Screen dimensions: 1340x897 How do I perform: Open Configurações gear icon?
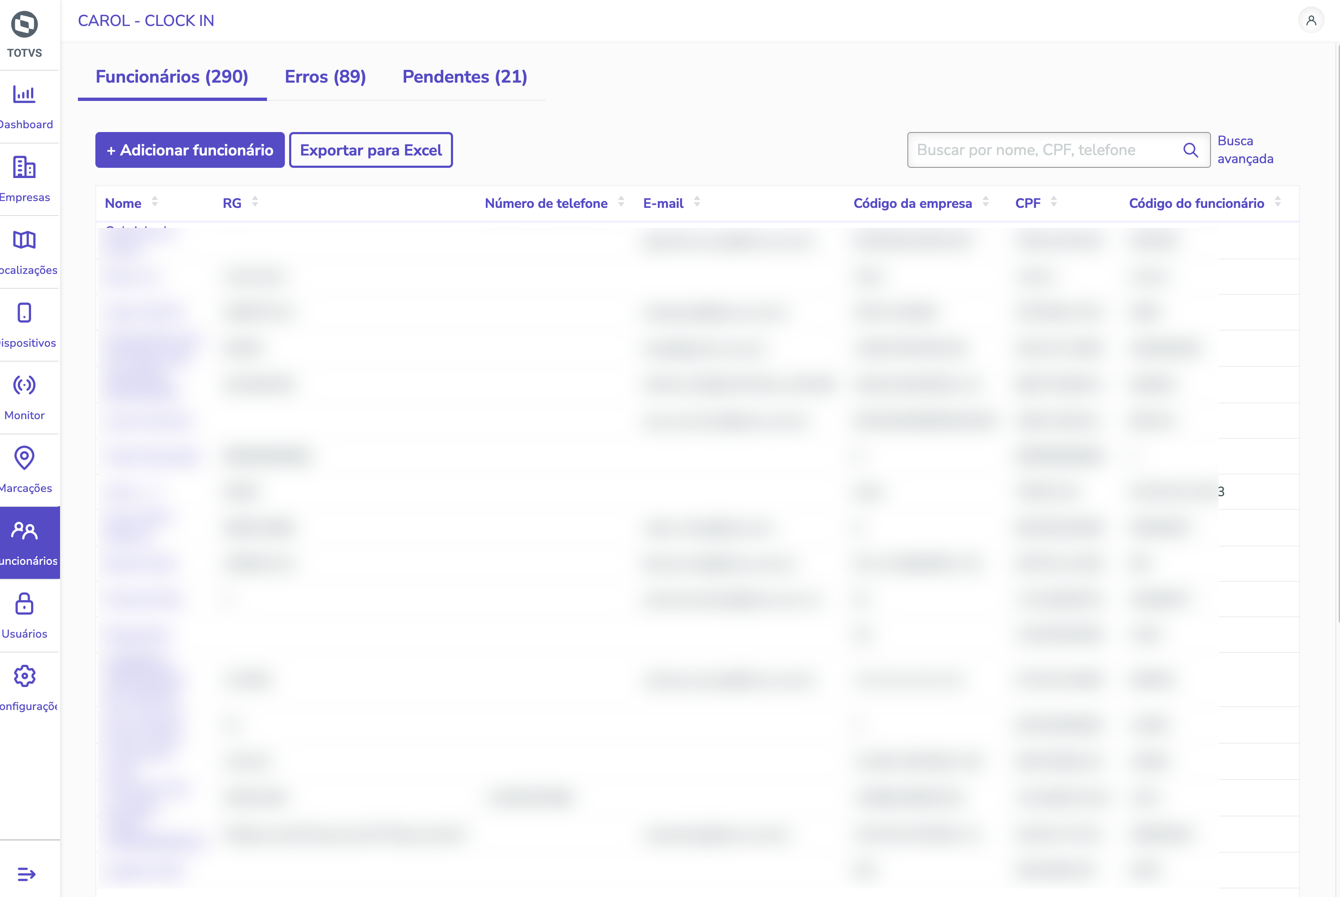tap(24, 676)
